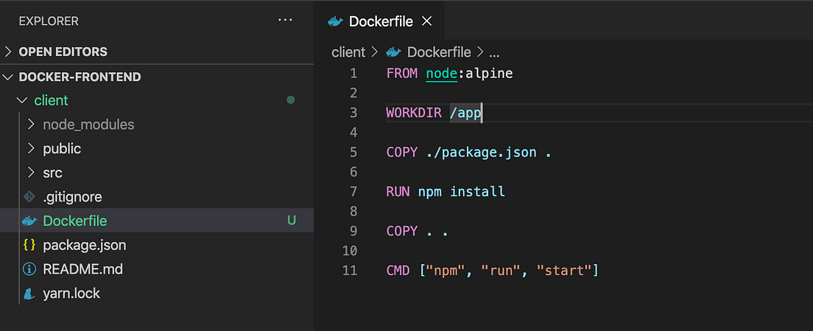Click the info icon beside README.md
The width and height of the screenshot is (813, 331).
pyautogui.click(x=29, y=269)
